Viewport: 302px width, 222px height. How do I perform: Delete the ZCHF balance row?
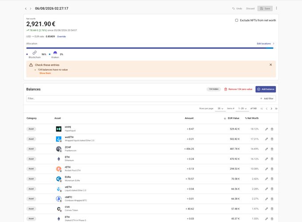coord(272,149)
